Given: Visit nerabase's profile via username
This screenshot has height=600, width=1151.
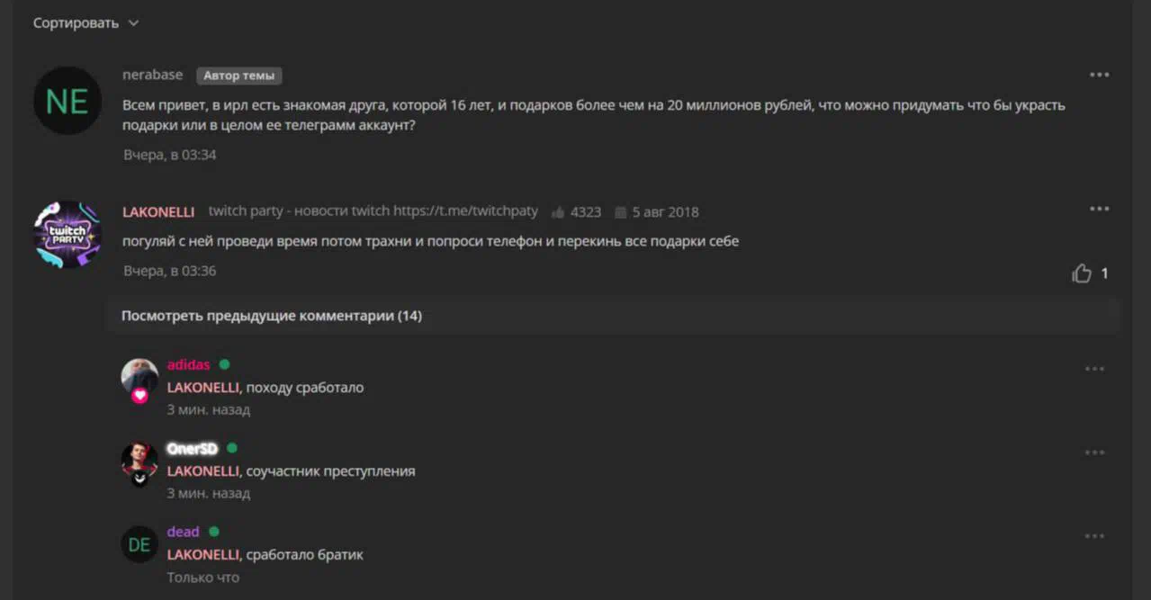Looking at the screenshot, I should [152, 75].
